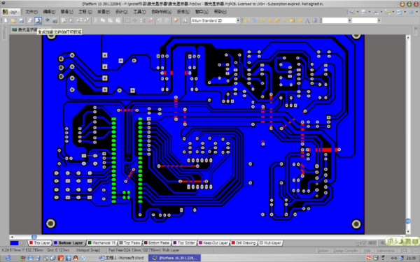Open the 帮助 (Help) menu

point(220,12)
